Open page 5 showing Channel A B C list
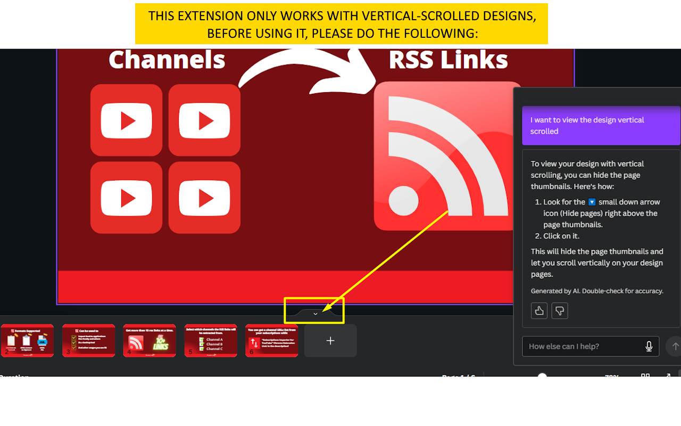 (211, 340)
